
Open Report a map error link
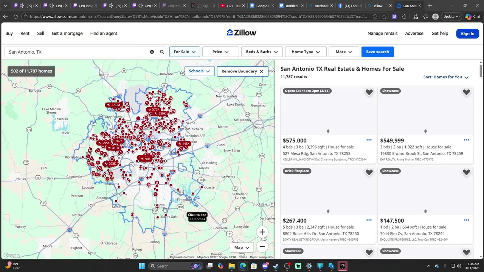click(262, 257)
